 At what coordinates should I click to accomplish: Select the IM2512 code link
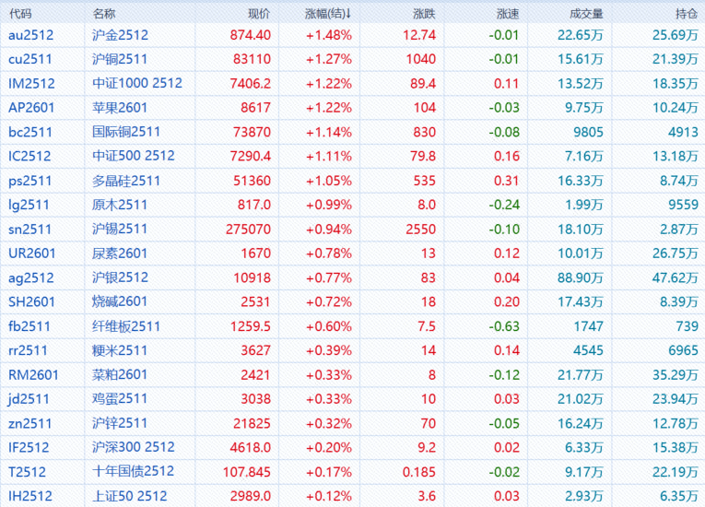[x=31, y=83]
